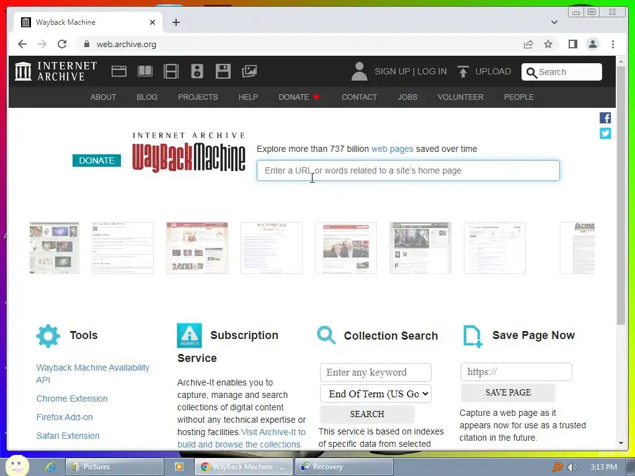Bookmark this tab with star icon
Screen dimensions: 635x476
click(x=548, y=44)
